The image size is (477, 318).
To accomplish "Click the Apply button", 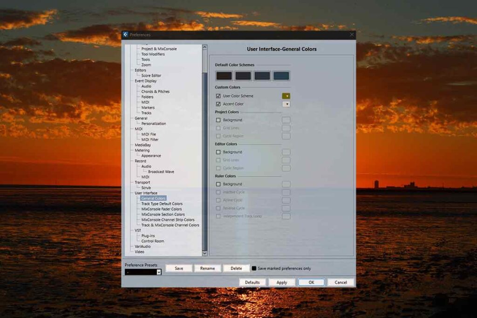I will click(x=281, y=282).
